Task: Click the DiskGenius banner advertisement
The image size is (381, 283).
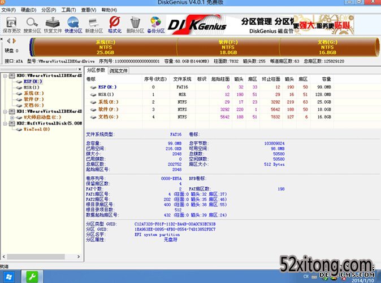Action: point(260,24)
